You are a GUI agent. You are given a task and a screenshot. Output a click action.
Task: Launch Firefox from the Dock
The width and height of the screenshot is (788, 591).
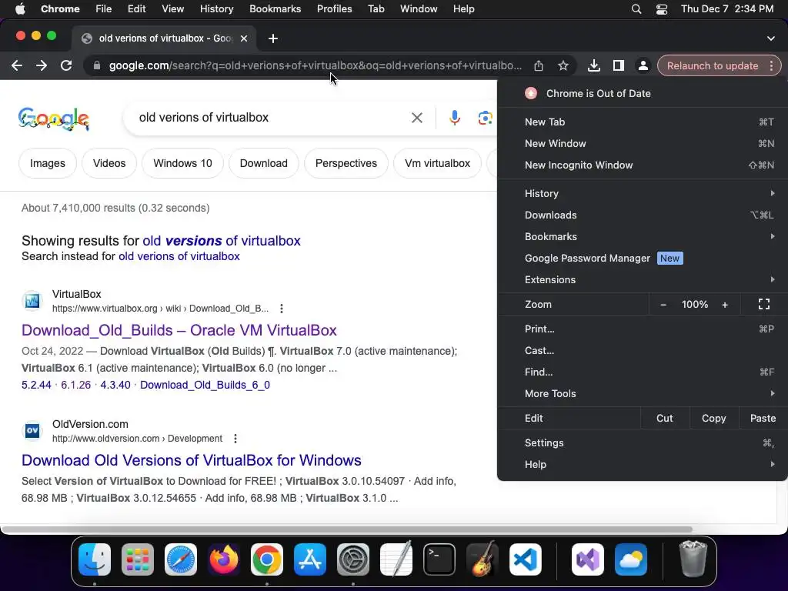tap(224, 559)
